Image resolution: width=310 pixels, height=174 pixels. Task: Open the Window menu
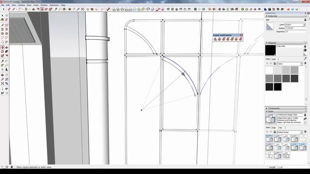[44, 5]
